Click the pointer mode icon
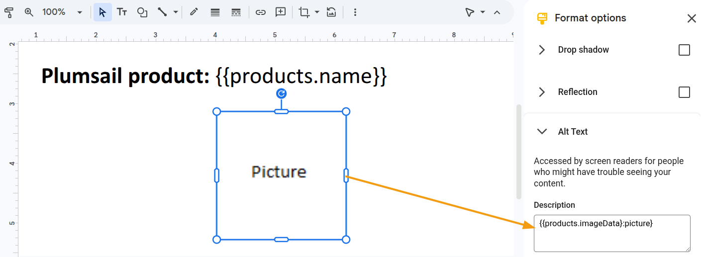 click(470, 12)
